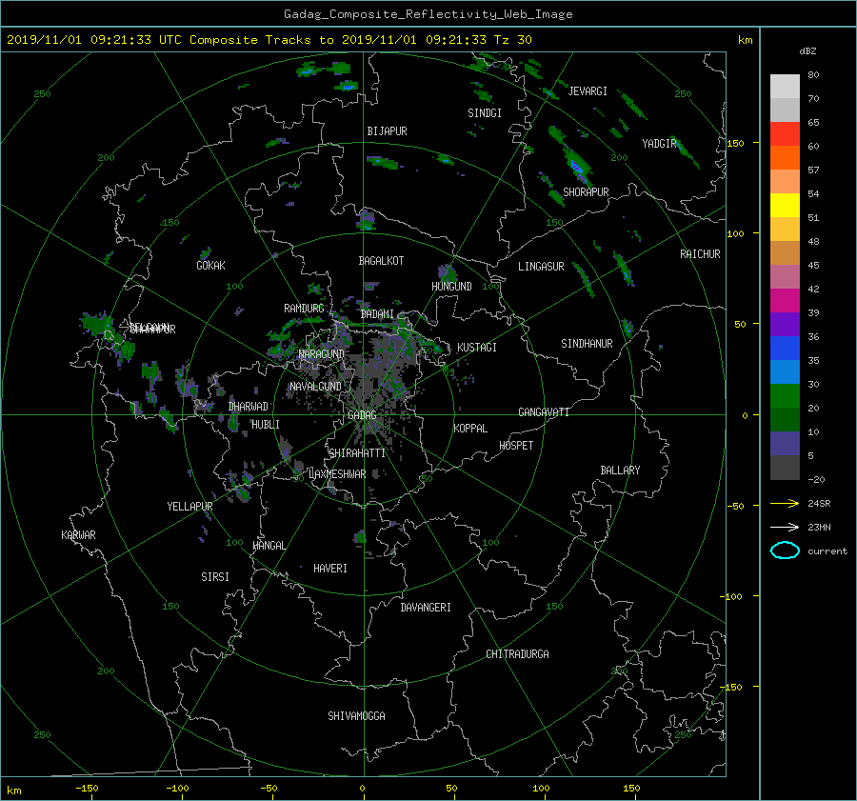Click the cyan current ellipse legend icon

click(x=785, y=551)
